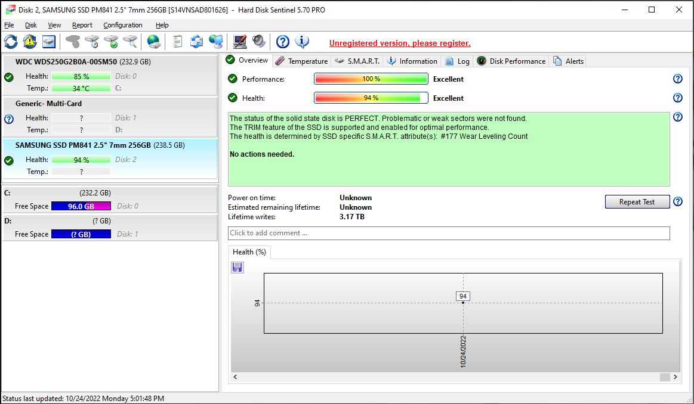Save the health graph using floppy icon
This screenshot has width=694, height=404.
237,268
